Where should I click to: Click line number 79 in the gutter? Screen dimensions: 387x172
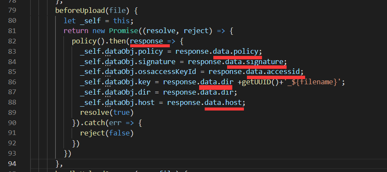point(12,10)
